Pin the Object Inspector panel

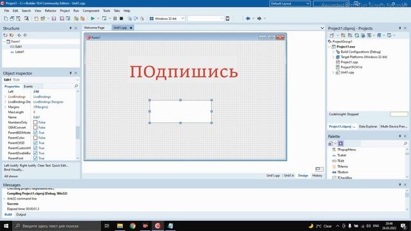[71, 73]
